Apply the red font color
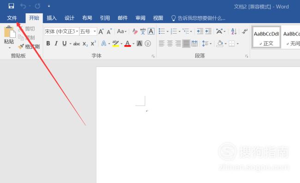This screenshot has width=300, height=183. coord(127,43)
